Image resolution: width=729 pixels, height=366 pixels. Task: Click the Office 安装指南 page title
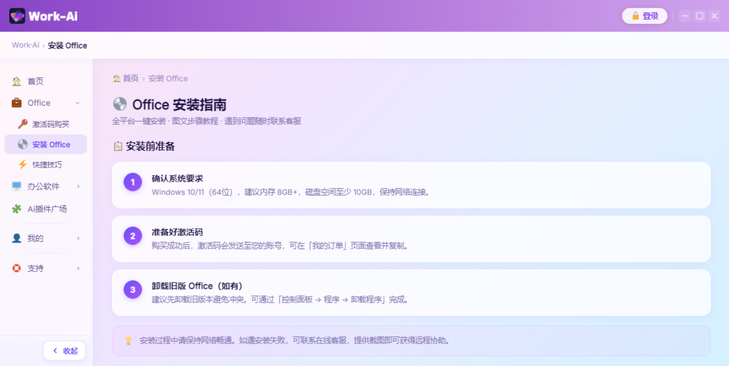click(179, 105)
